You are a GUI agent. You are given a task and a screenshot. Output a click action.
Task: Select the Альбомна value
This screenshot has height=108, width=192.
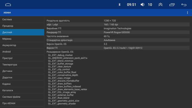(x=109, y=40)
